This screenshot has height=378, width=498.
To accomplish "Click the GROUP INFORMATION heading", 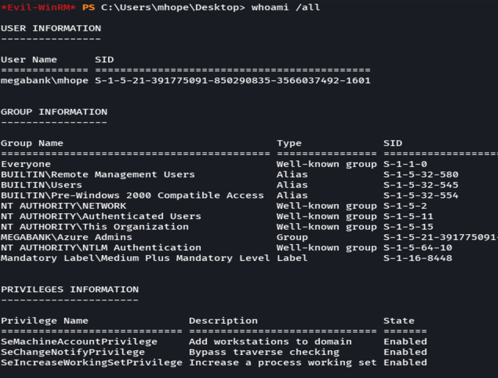I will tap(54, 111).
